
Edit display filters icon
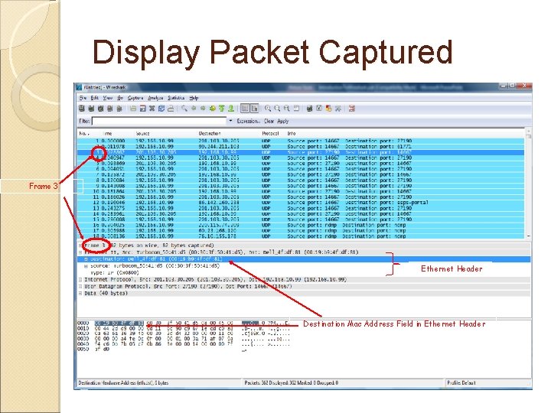pyautogui.click(x=319, y=109)
